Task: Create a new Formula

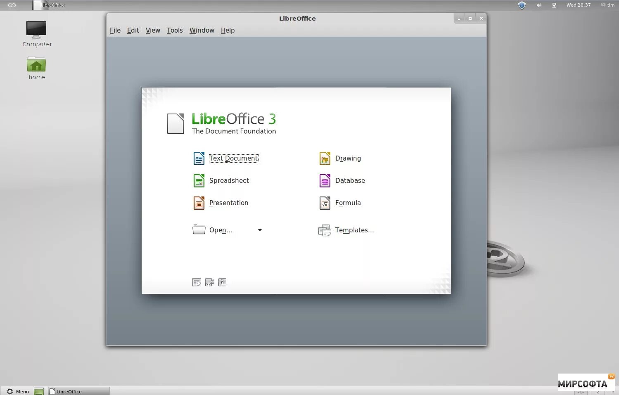Action: pos(348,203)
